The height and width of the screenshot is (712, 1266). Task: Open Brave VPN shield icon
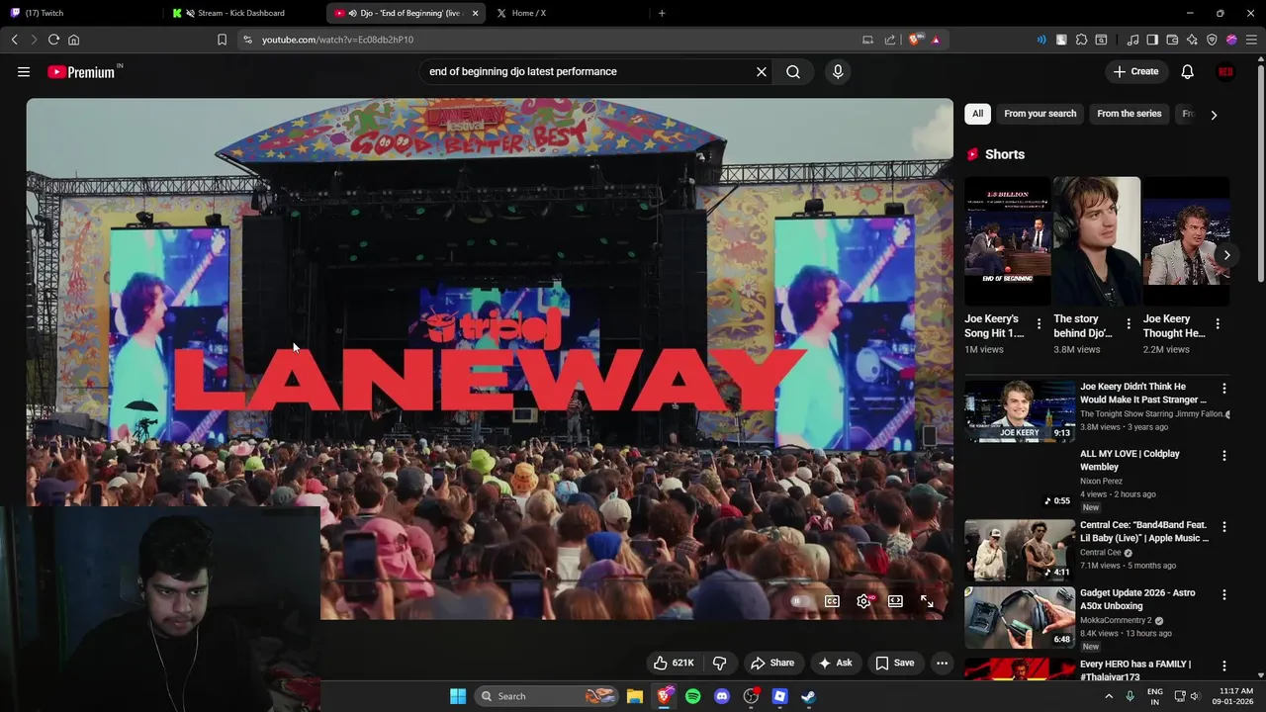pos(1212,40)
